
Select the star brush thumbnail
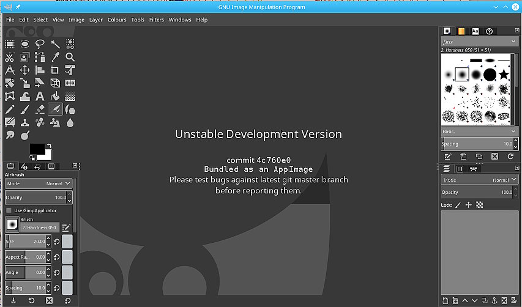(x=504, y=75)
